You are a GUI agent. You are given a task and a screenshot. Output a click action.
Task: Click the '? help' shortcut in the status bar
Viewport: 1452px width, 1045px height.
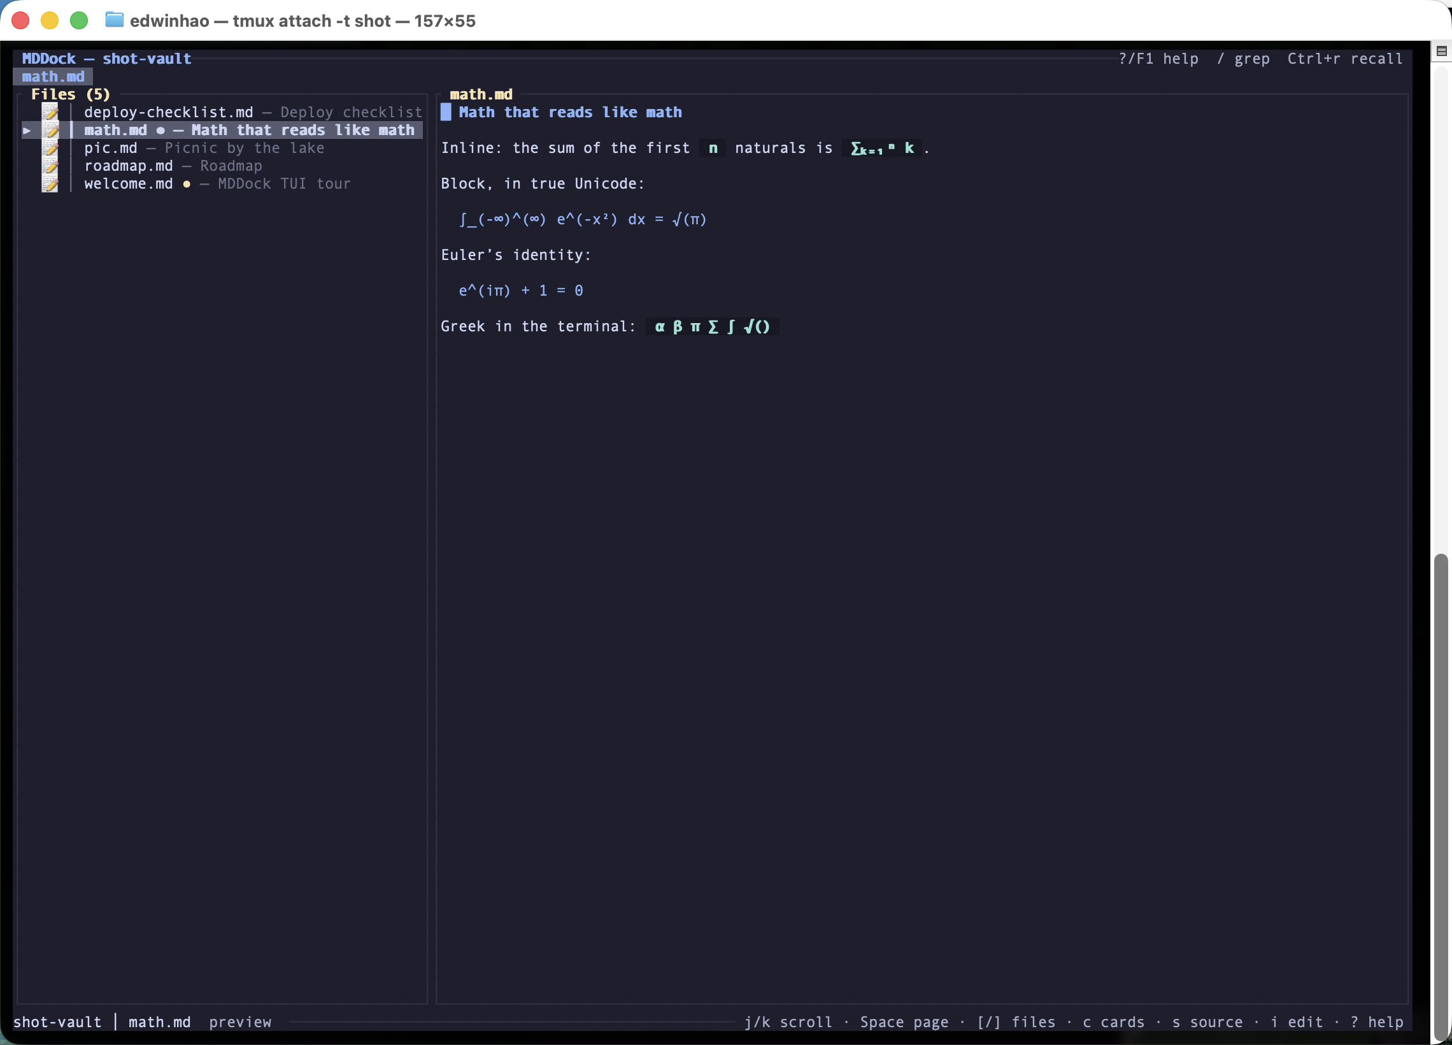coord(1376,1022)
